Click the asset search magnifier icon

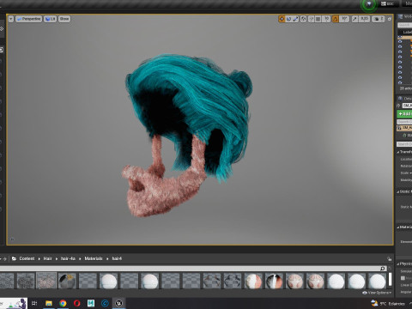383,269
